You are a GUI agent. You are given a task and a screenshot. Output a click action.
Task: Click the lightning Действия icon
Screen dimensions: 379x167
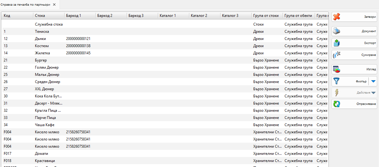click(337, 93)
